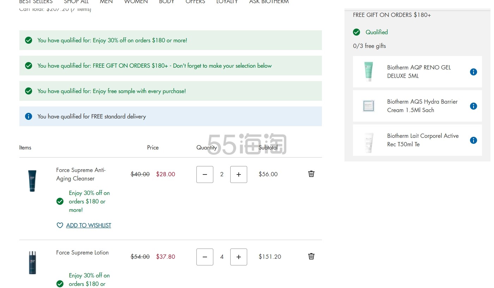Click the struck-through $40.00 price
Screen dimensions: 494x288
140,174
